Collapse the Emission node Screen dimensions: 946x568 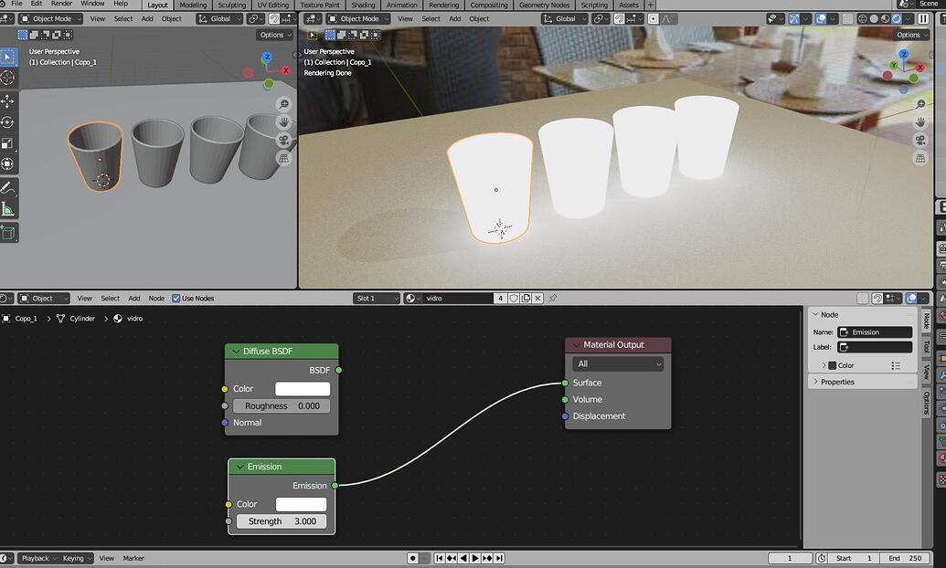point(240,467)
